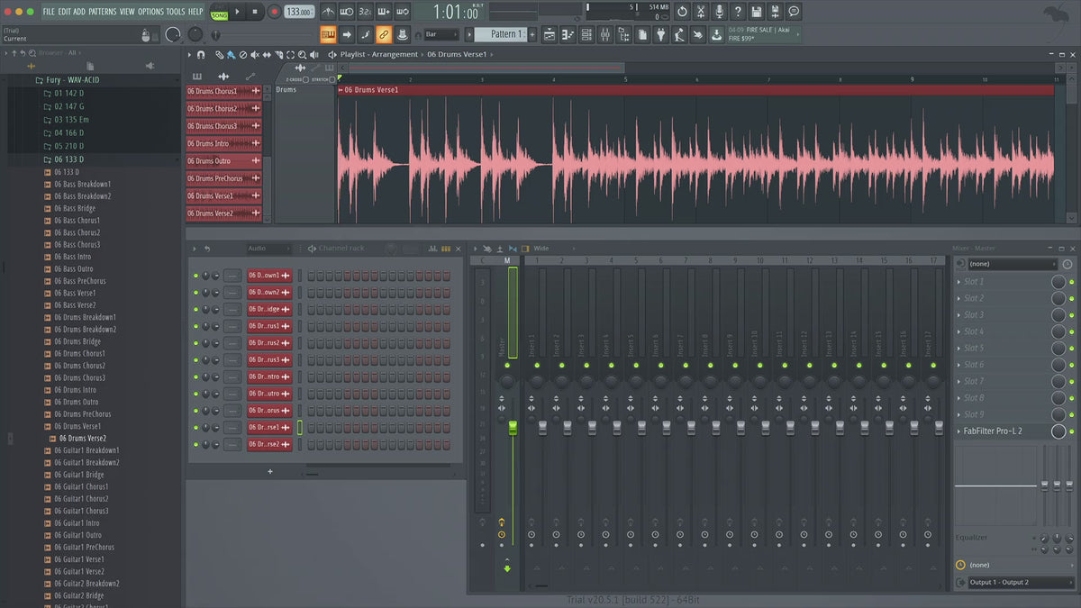
Task: Open the Output 1 - Output 2 dropdown
Action: click(1015, 583)
